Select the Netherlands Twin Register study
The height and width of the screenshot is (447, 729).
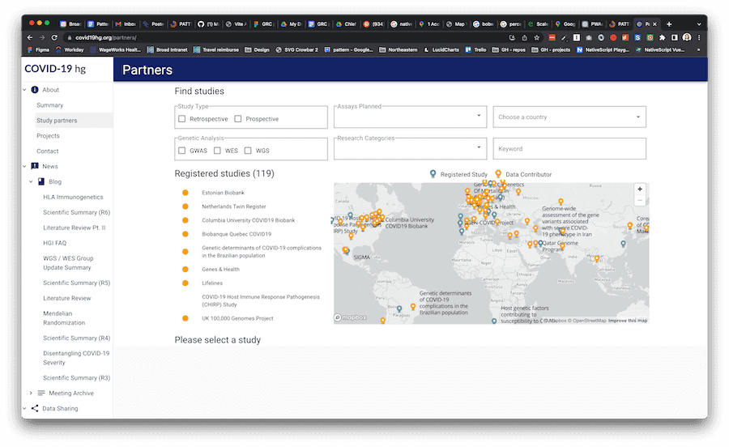click(234, 206)
